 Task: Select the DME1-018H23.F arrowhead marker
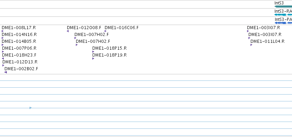click(3, 59)
